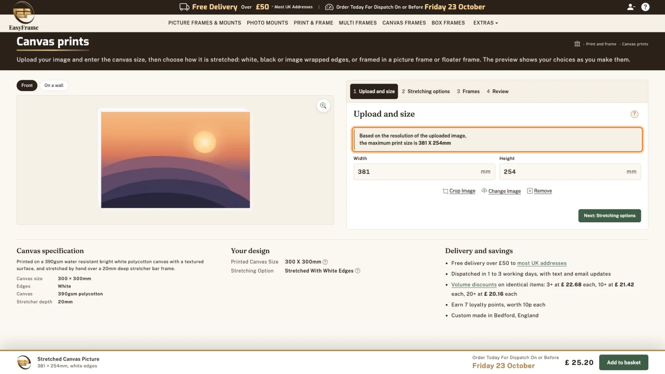Click the EasyFrame icon in basket bar
This screenshot has height=374, width=665.
24,362
